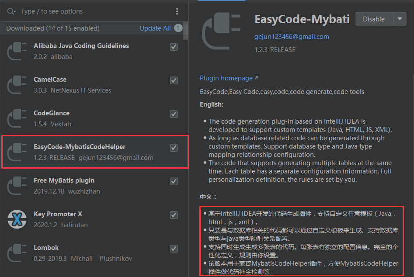
Task: Click the EasyCode-Mybati title in details
Action: tap(302, 19)
